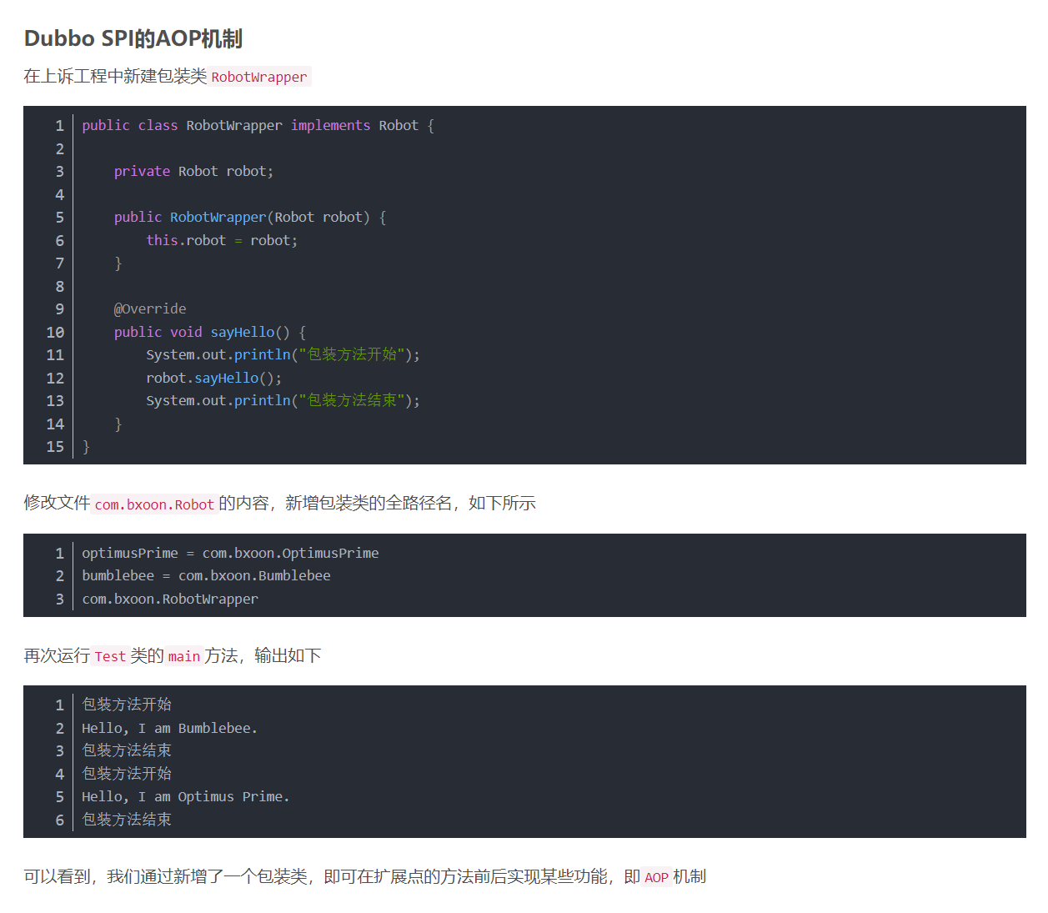Click the output line "Hello, I am Bumblebee."
Screen dimensions: 1048x913
(169, 728)
